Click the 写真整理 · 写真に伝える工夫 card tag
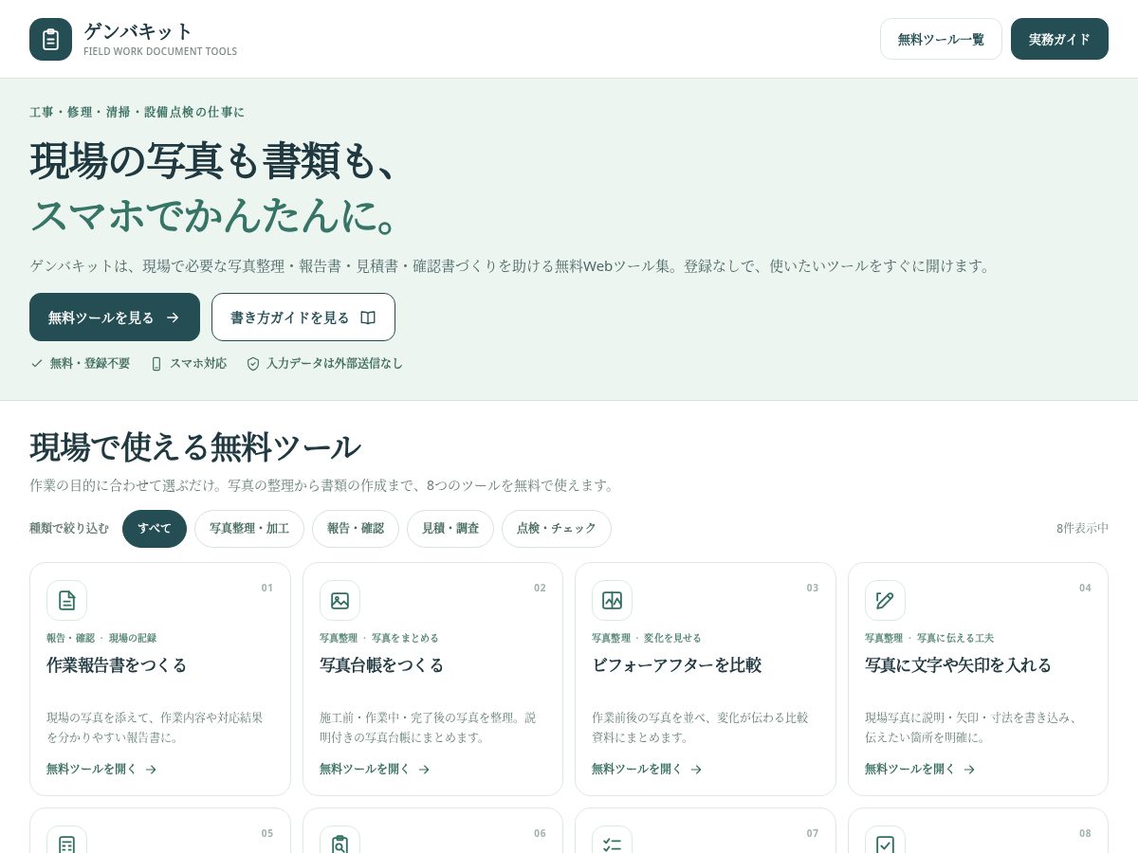 pyautogui.click(x=929, y=638)
